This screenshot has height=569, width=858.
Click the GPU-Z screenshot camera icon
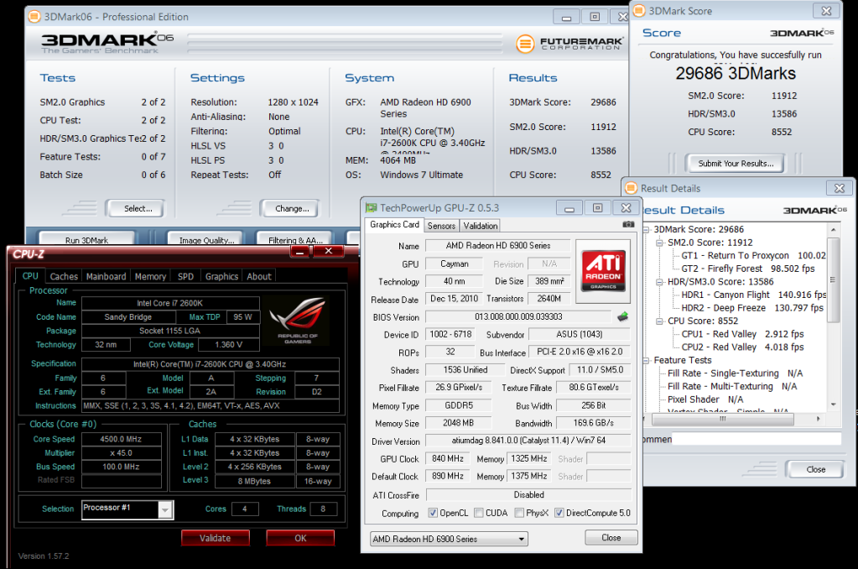pos(628,225)
